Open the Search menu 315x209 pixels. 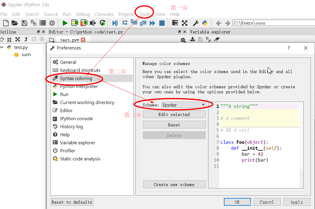tap(32, 14)
